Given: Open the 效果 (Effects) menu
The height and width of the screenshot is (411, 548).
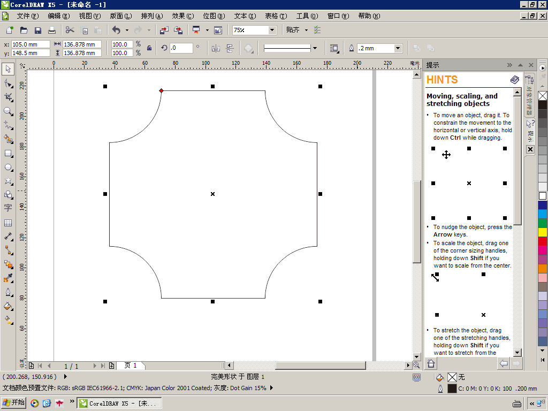Looking at the screenshot, I should pyautogui.click(x=182, y=16).
